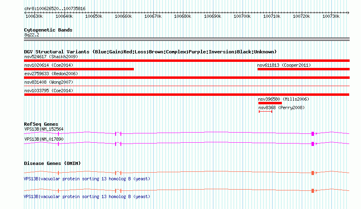Click the red bar of nsv524617
Screen dimensions: 361x209
[187, 61]
